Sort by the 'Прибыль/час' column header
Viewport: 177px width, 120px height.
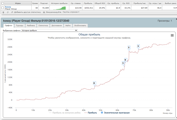pos(140,3)
